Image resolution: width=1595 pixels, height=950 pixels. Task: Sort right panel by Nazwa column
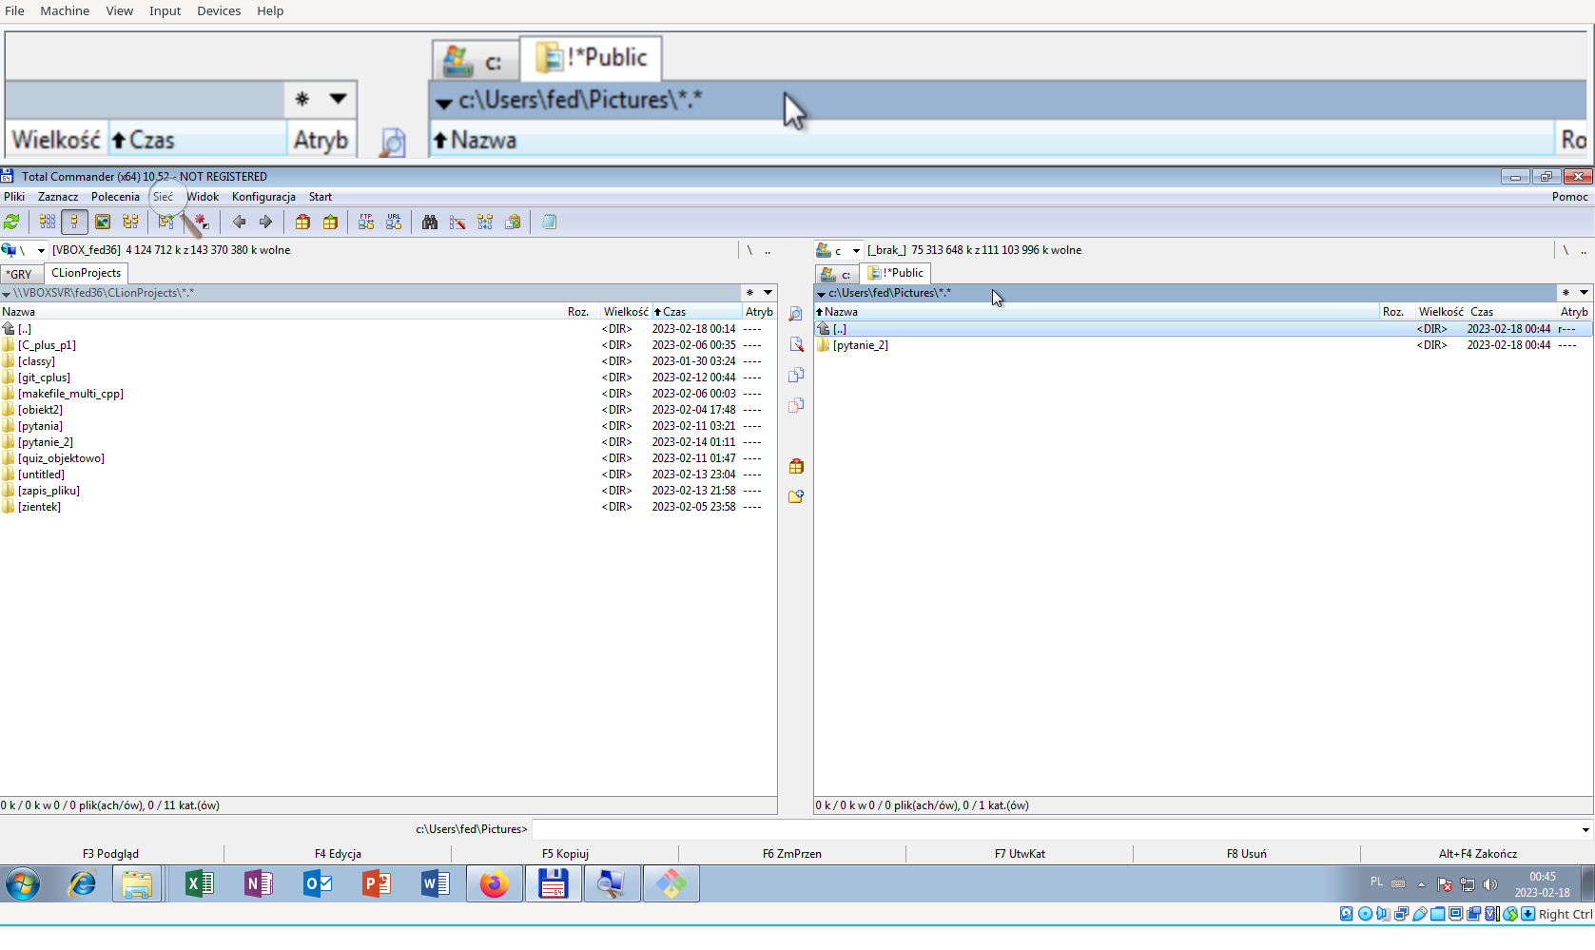[x=1097, y=312]
